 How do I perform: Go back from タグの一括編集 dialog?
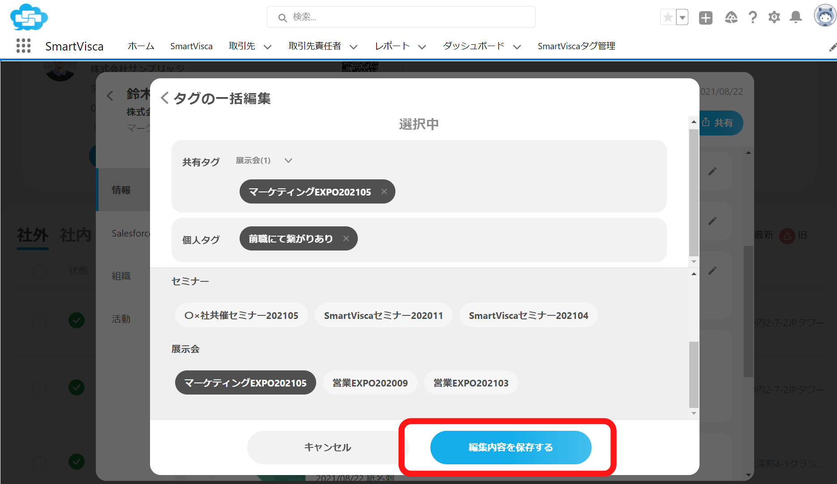pyautogui.click(x=165, y=98)
